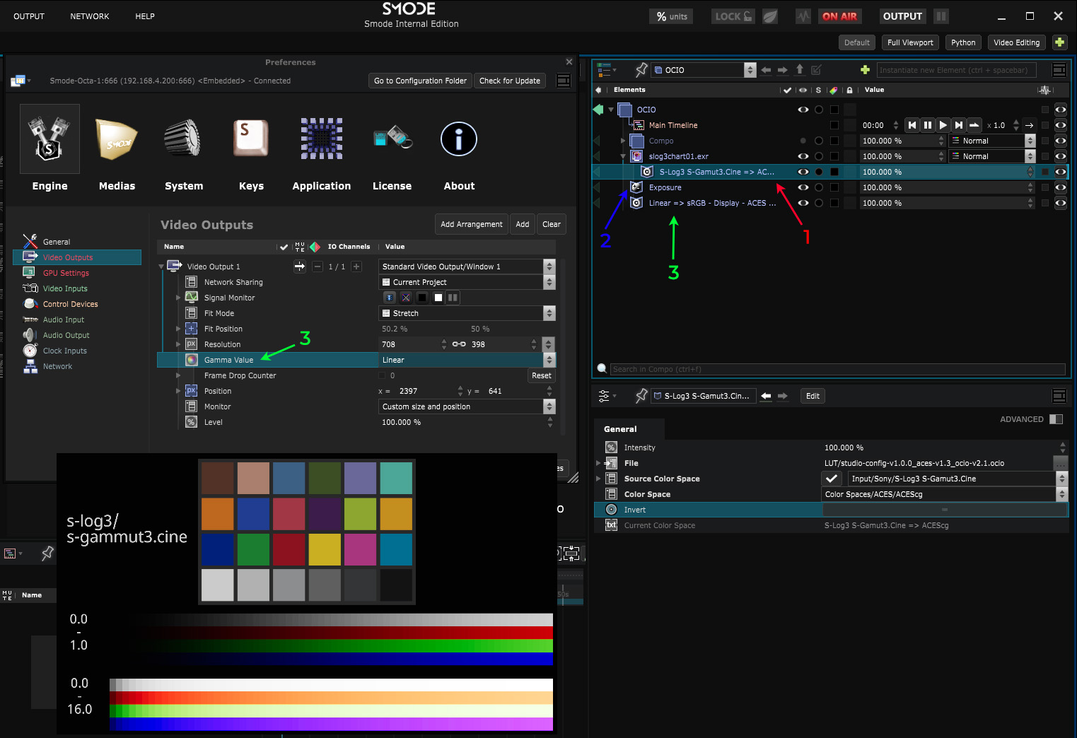Click the Clear video outputs button
The width and height of the screenshot is (1077, 738).
552,224
